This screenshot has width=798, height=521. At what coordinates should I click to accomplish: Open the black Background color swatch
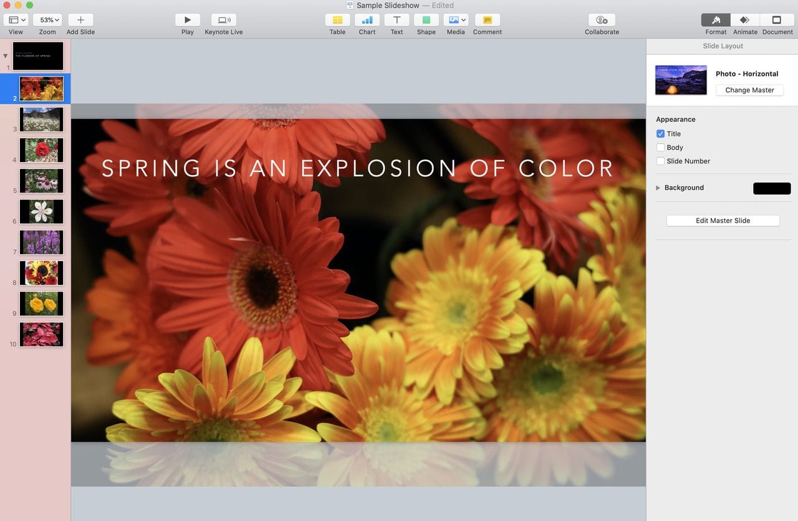(772, 188)
